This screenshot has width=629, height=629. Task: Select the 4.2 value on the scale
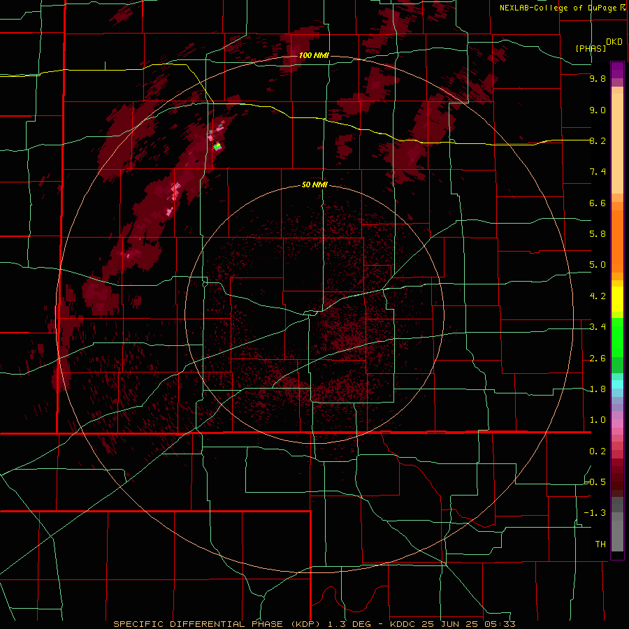point(598,296)
